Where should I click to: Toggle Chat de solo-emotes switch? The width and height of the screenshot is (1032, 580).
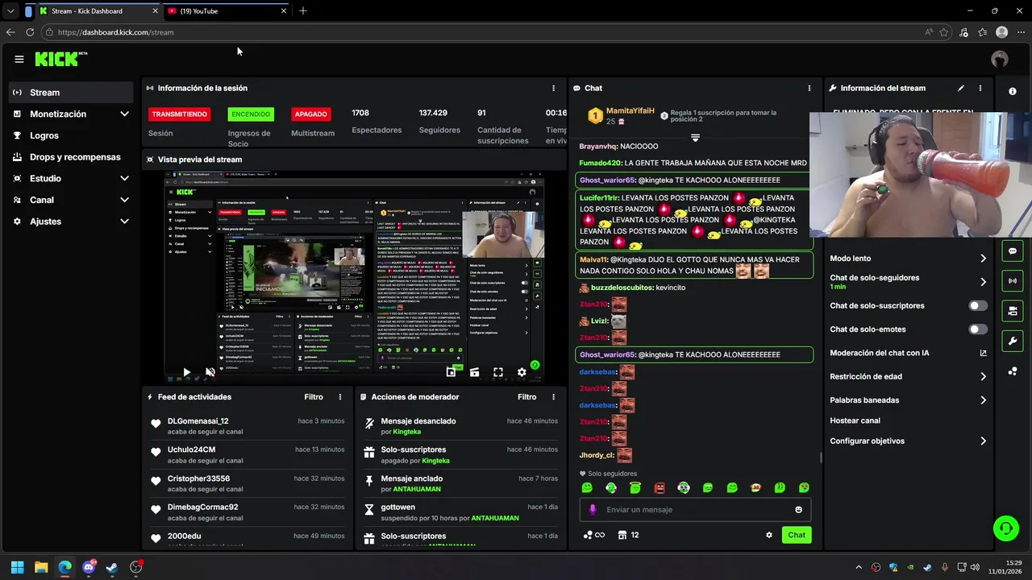click(978, 329)
